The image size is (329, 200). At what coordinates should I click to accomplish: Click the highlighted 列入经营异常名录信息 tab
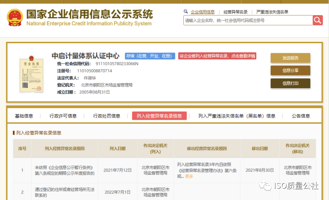click(159, 116)
